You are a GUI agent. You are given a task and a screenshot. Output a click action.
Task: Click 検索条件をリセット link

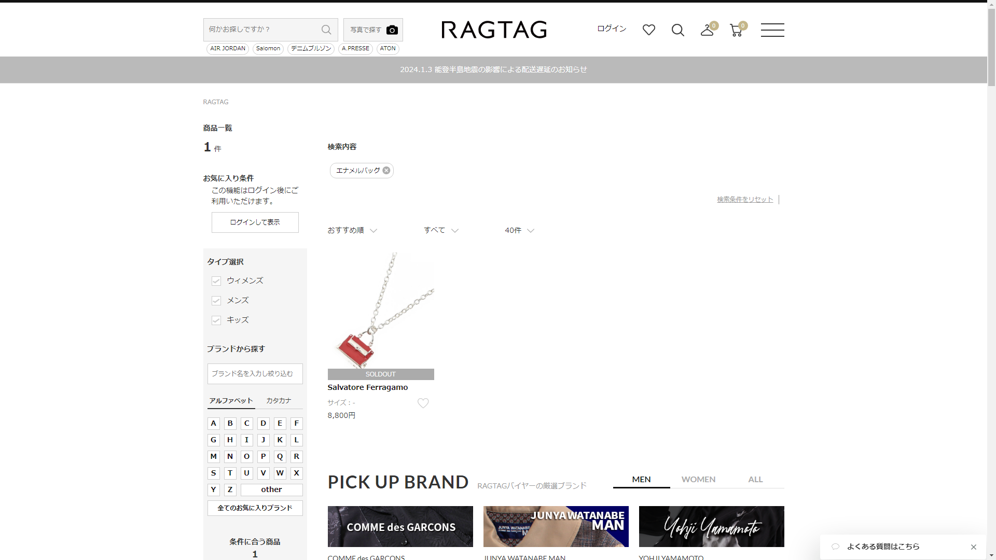pos(744,200)
